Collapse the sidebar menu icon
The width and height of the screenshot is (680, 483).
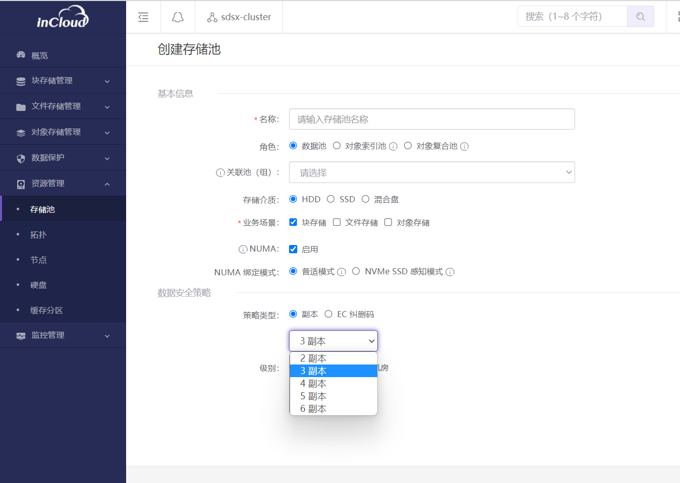[x=143, y=17]
